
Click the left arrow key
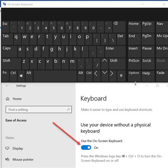pos(97,76)
